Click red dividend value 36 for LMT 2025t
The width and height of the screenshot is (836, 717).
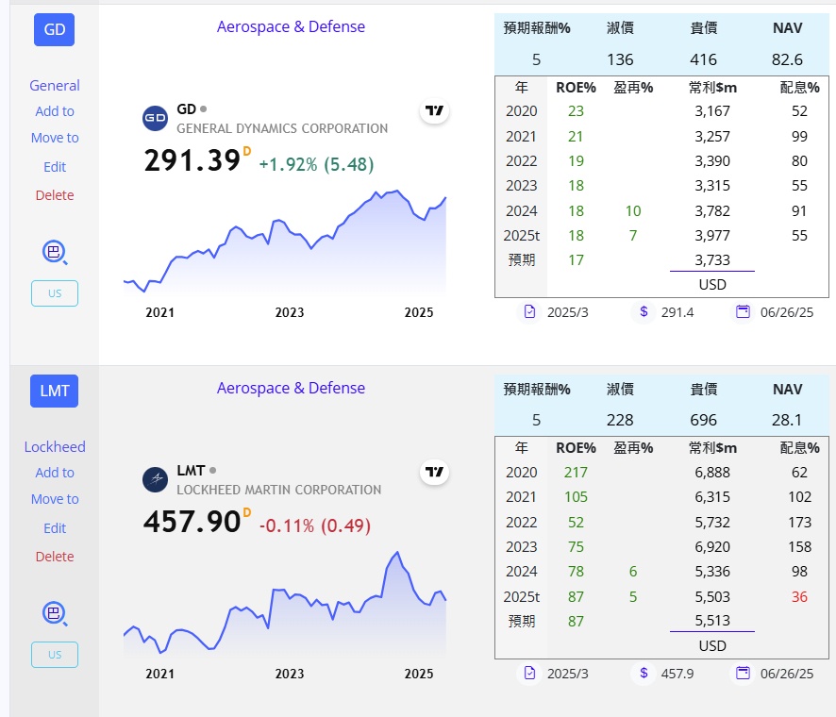799,596
